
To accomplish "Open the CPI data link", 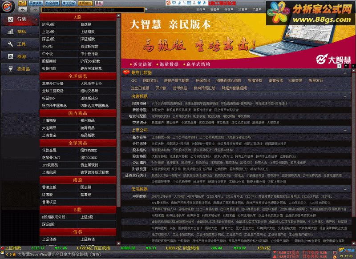I will pos(134,80).
